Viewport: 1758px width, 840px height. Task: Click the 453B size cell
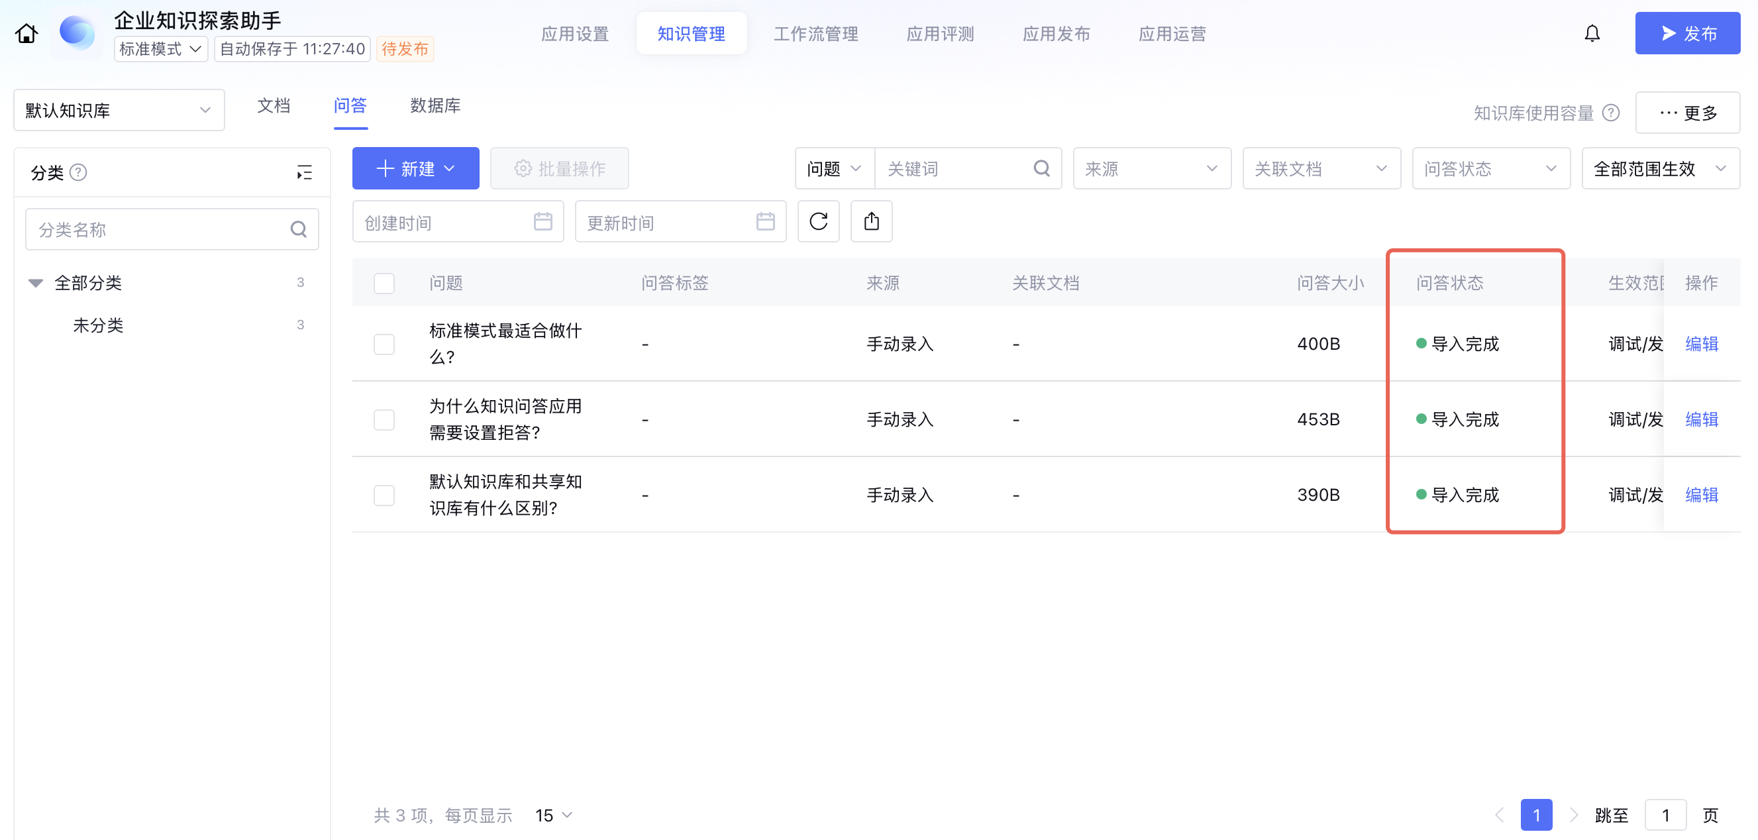point(1318,419)
